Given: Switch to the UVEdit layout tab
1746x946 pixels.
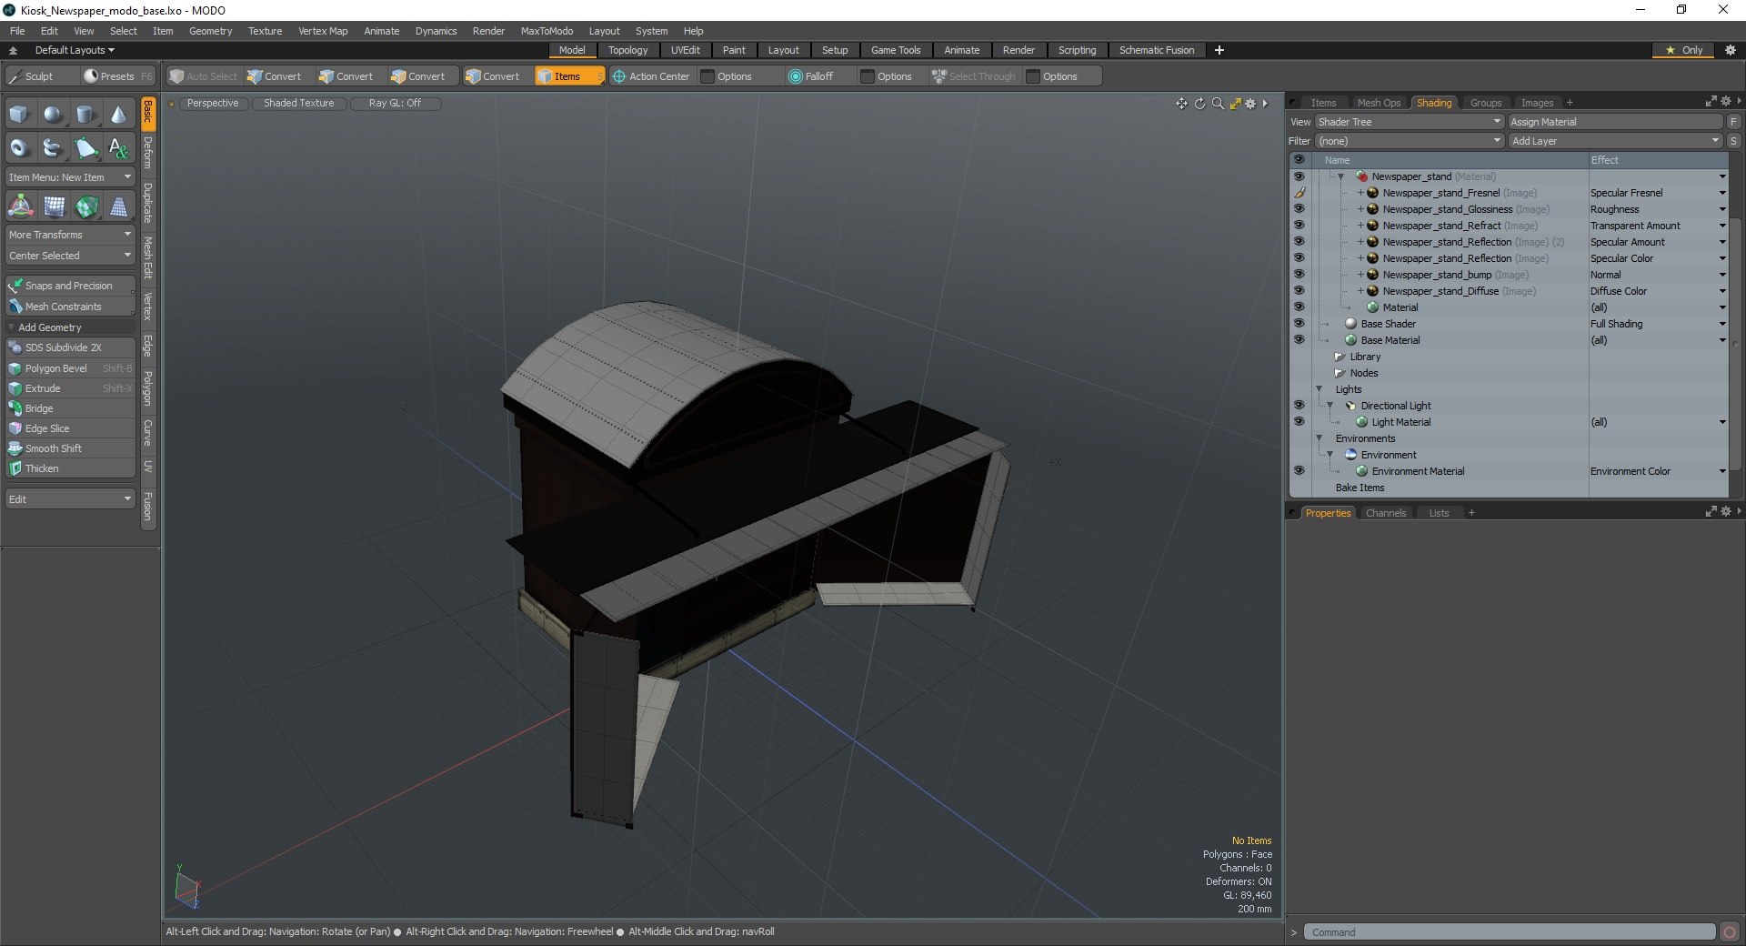Looking at the screenshot, I should coord(685,50).
